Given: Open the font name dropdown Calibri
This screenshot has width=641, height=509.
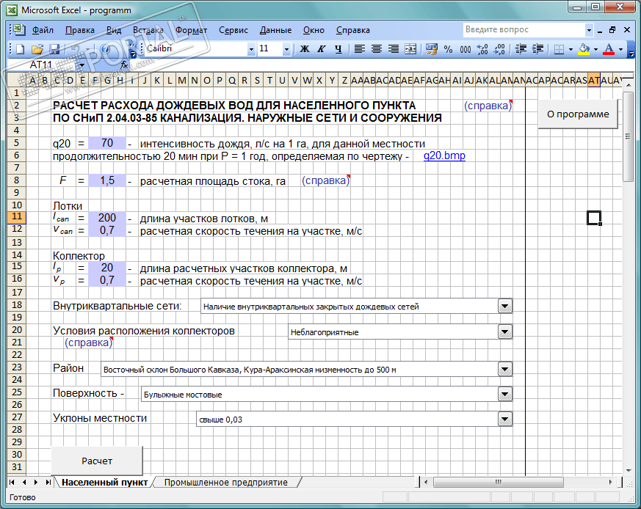Looking at the screenshot, I should coord(251,49).
